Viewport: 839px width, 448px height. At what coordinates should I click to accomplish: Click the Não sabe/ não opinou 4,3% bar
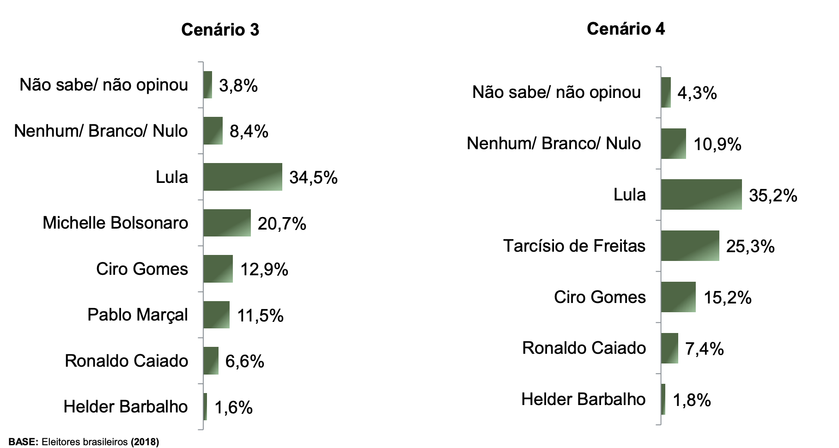666,92
